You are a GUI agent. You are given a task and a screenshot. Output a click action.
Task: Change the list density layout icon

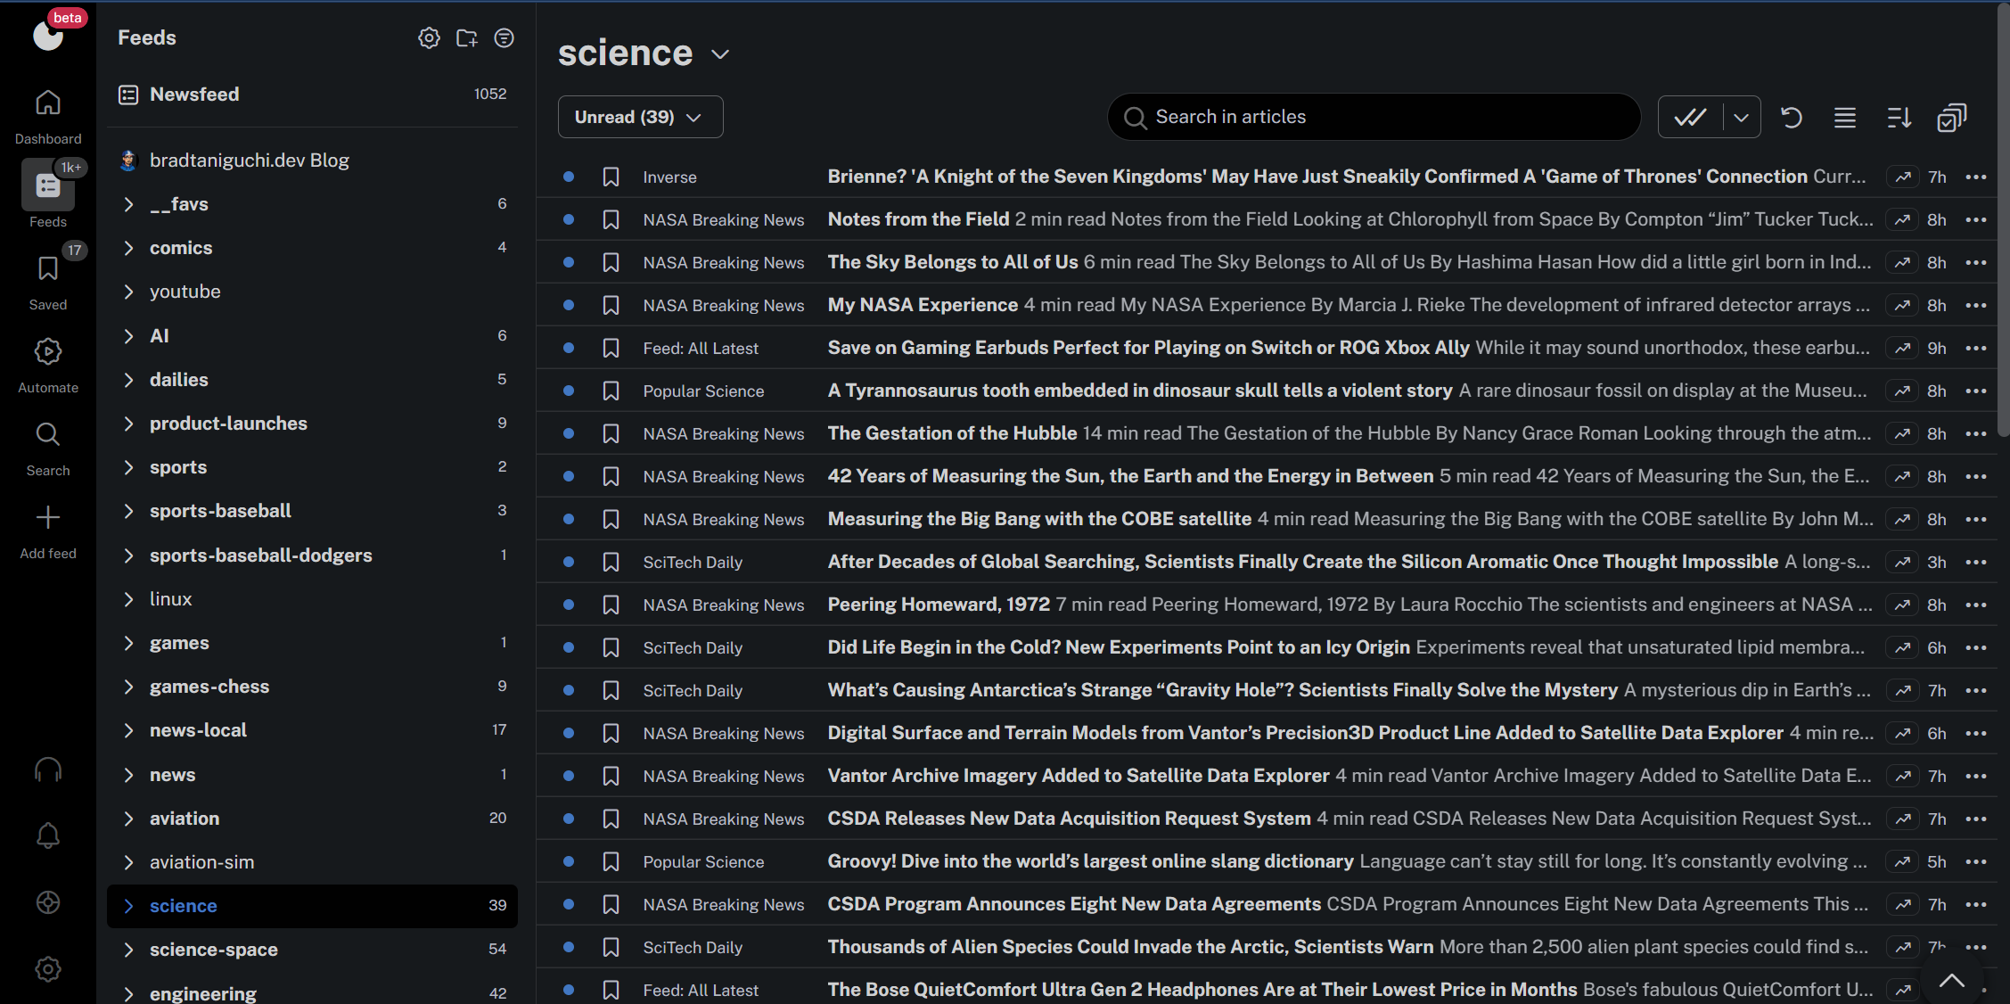[1845, 117]
